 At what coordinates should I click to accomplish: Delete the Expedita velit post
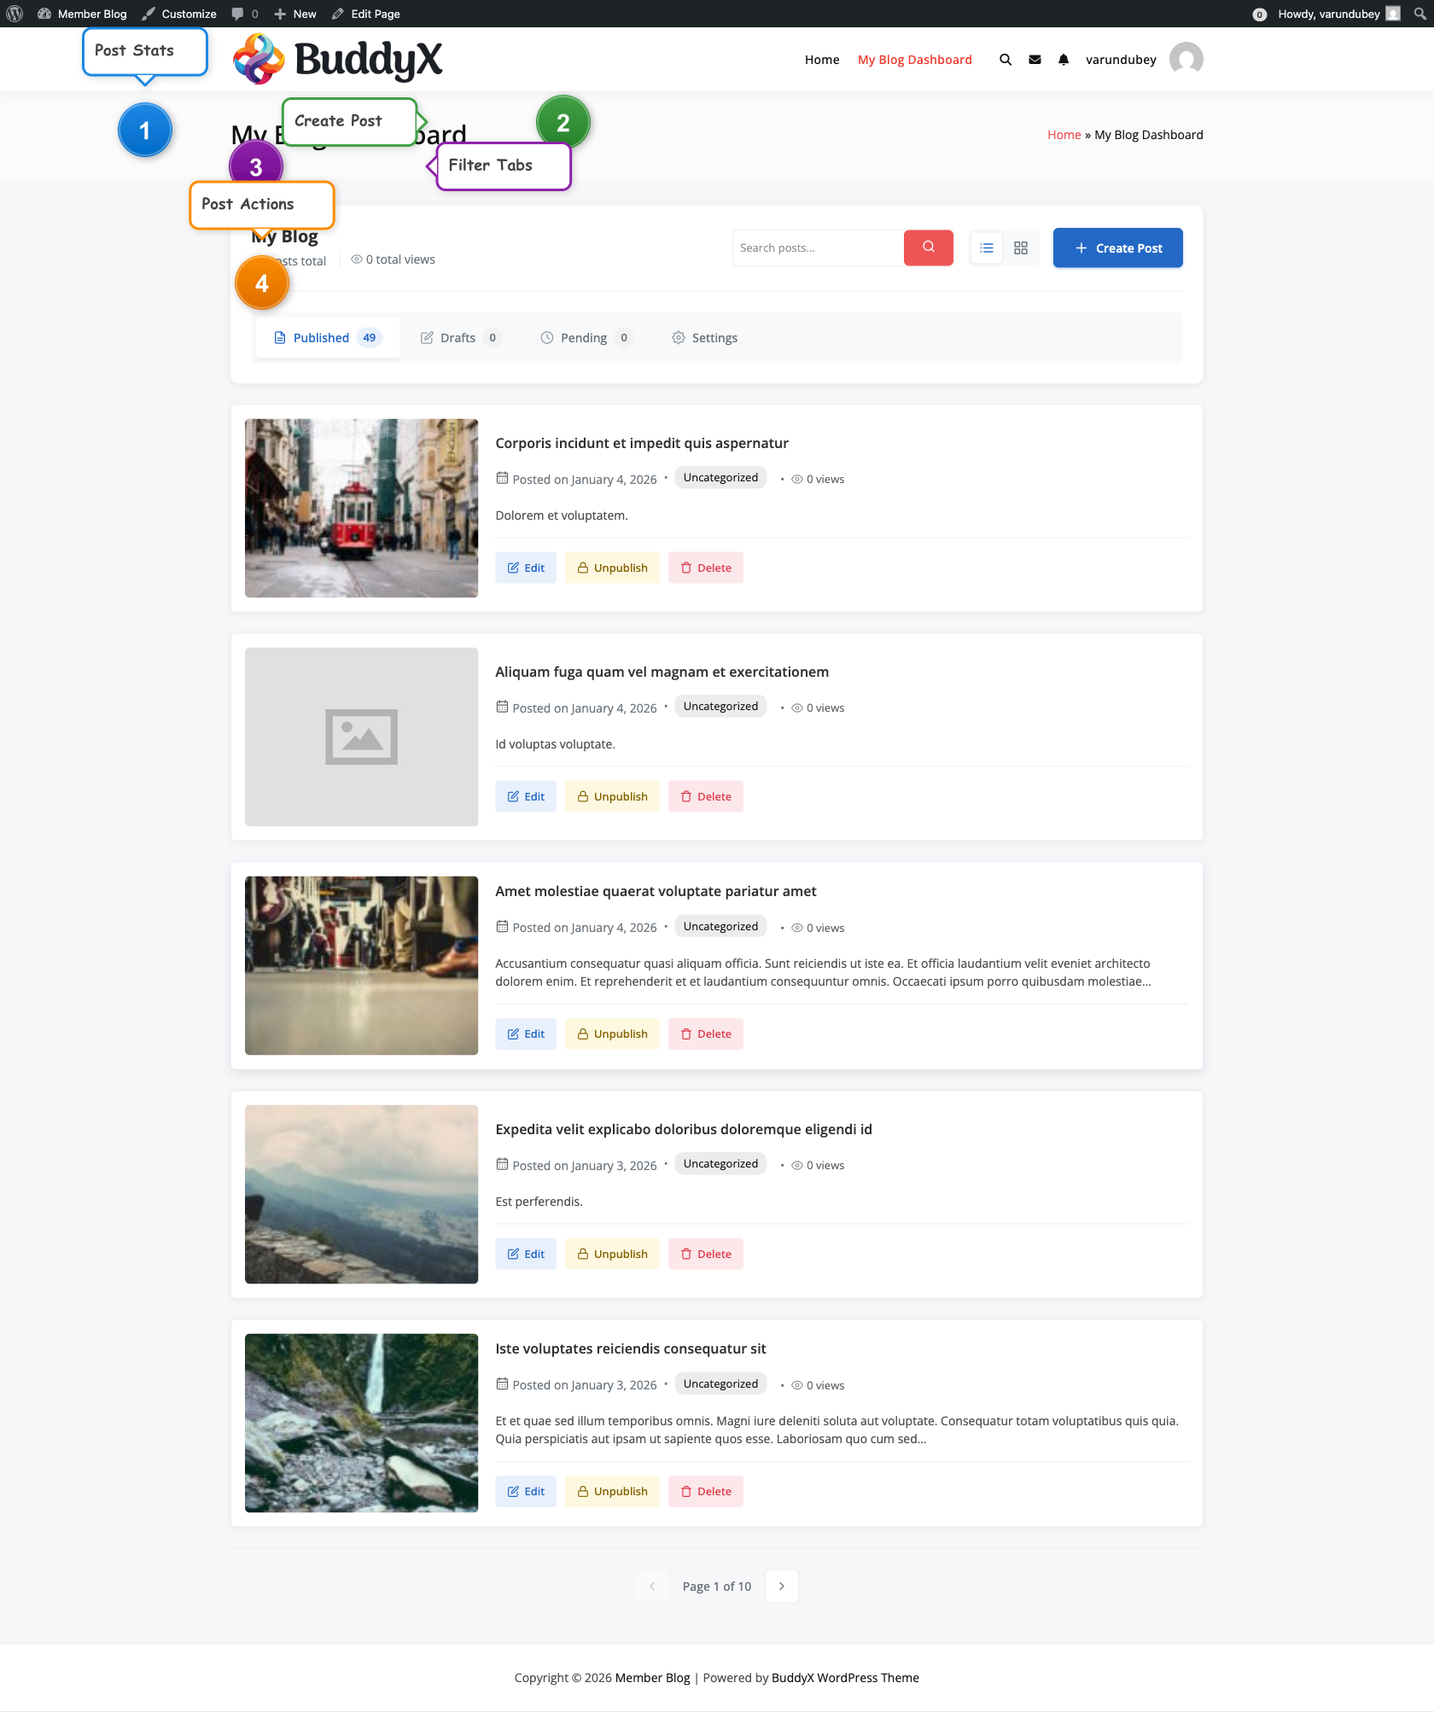pyautogui.click(x=706, y=1254)
